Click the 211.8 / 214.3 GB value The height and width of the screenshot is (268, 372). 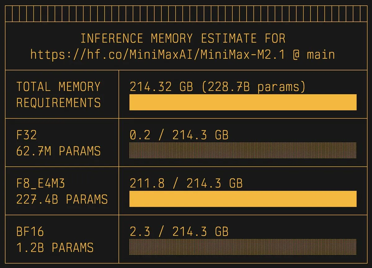186,184
